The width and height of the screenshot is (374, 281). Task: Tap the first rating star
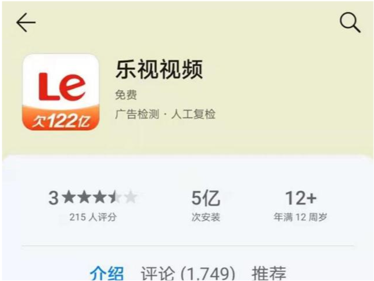point(70,197)
